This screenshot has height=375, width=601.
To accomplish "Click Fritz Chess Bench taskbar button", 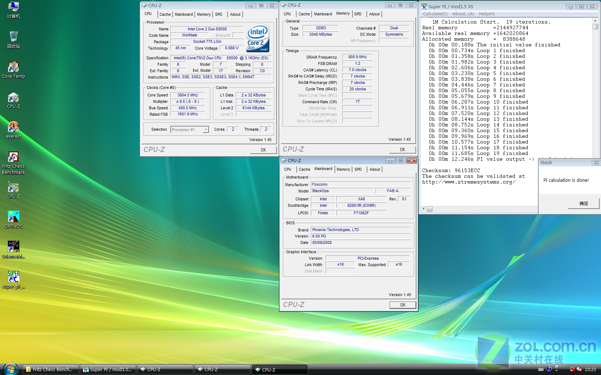I will [x=50, y=370].
